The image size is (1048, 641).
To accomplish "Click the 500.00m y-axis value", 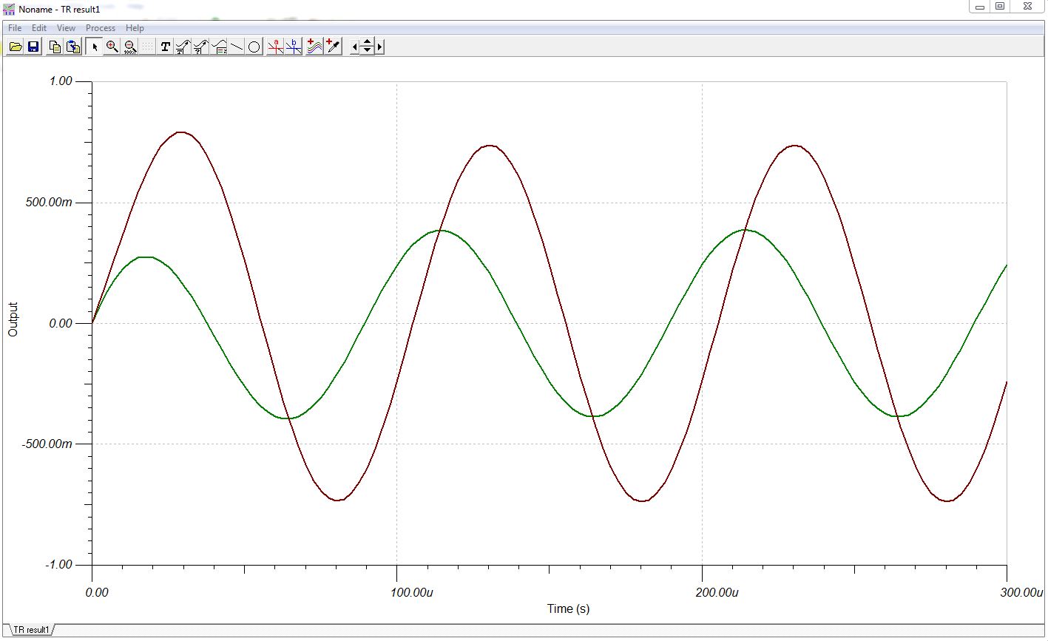I will coord(50,203).
